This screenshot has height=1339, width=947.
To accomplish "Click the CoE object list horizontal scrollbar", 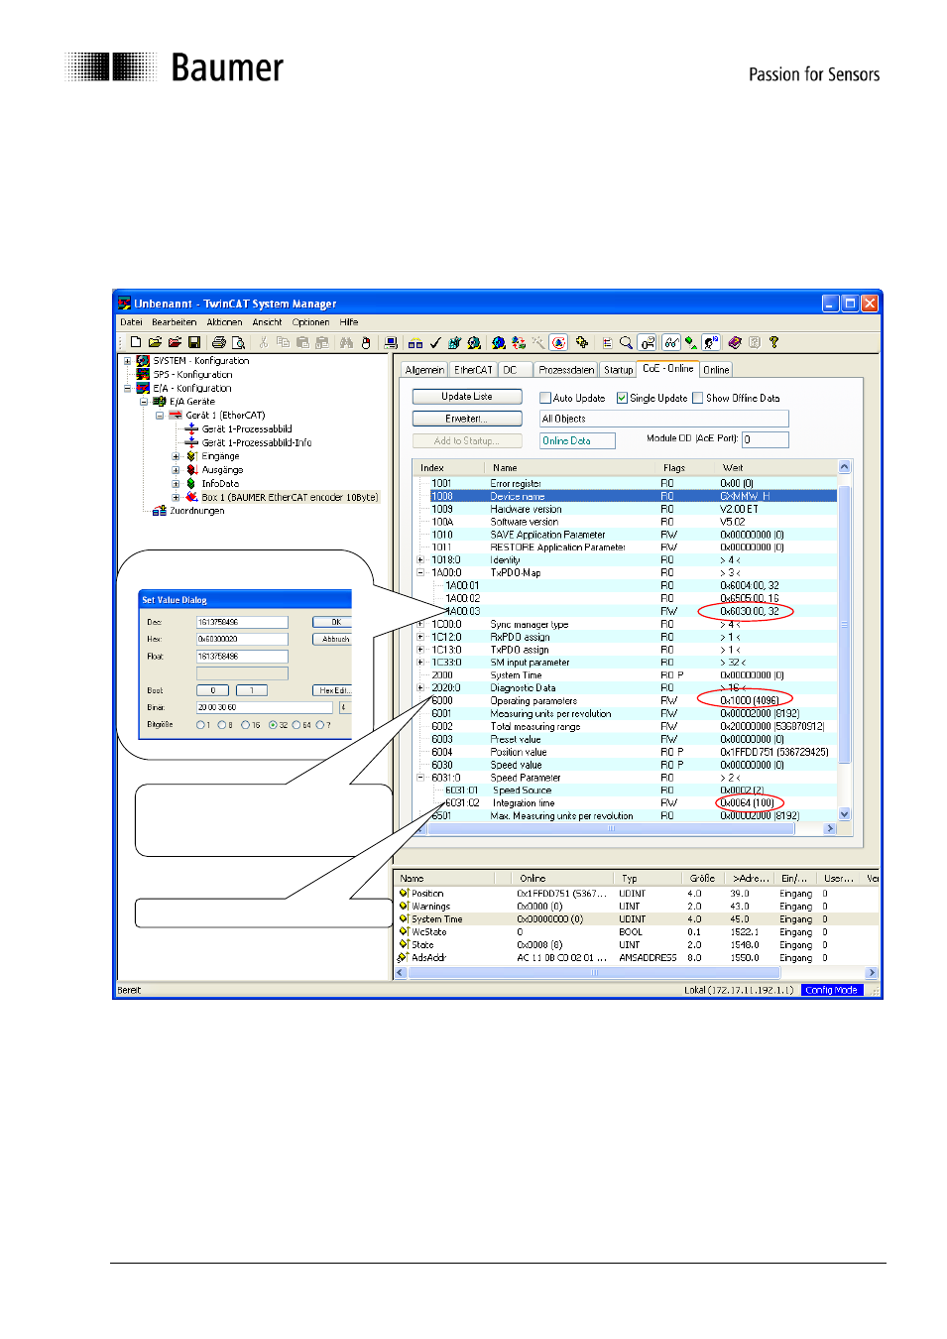I will click(x=625, y=828).
